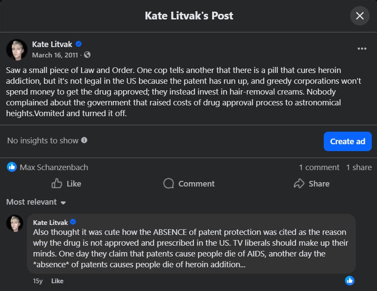Click the info icon next to No insights
This screenshot has height=291, width=377.
tap(85, 141)
